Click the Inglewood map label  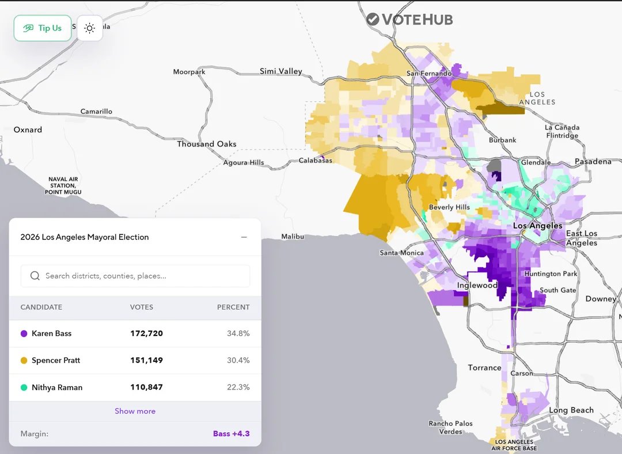pyautogui.click(x=477, y=285)
